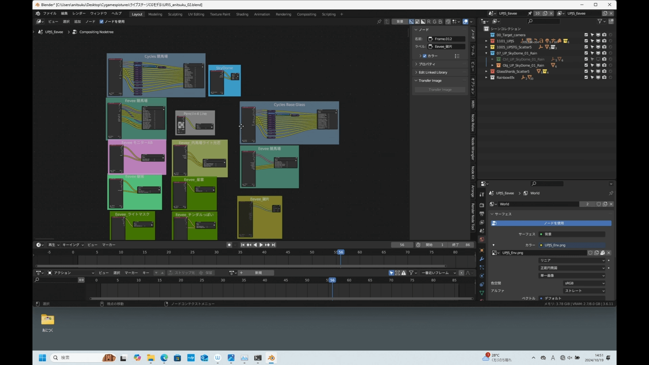This screenshot has width=649, height=365.
Task: Toggle viewport visibility of 1005_UPSTG_Scatter5
Action: coord(598,47)
